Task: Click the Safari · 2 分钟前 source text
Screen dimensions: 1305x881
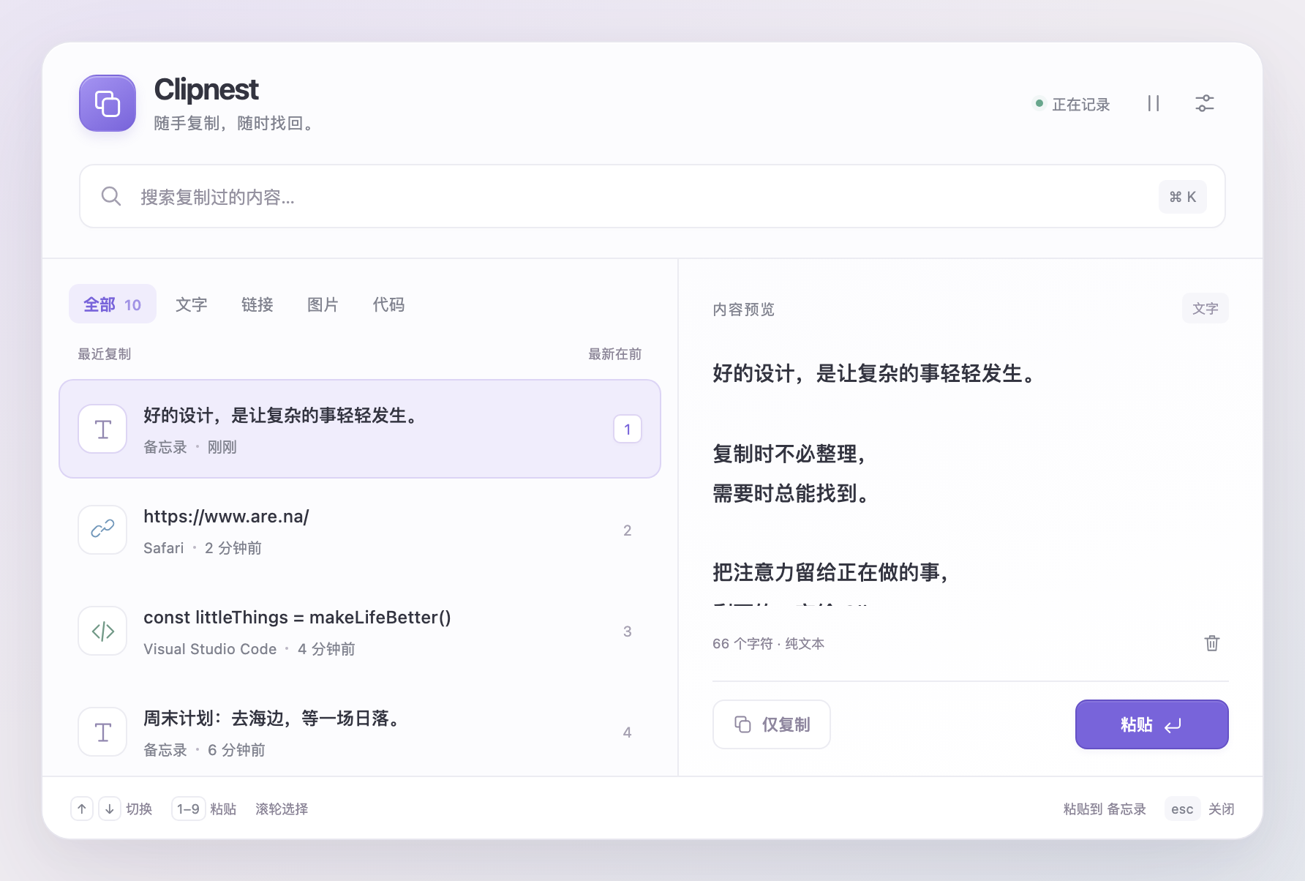Action: 203,548
